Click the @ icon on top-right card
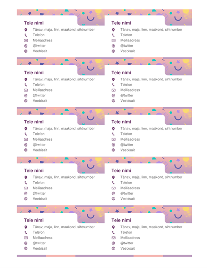The width and height of the screenshot is (207, 268). (113, 46)
